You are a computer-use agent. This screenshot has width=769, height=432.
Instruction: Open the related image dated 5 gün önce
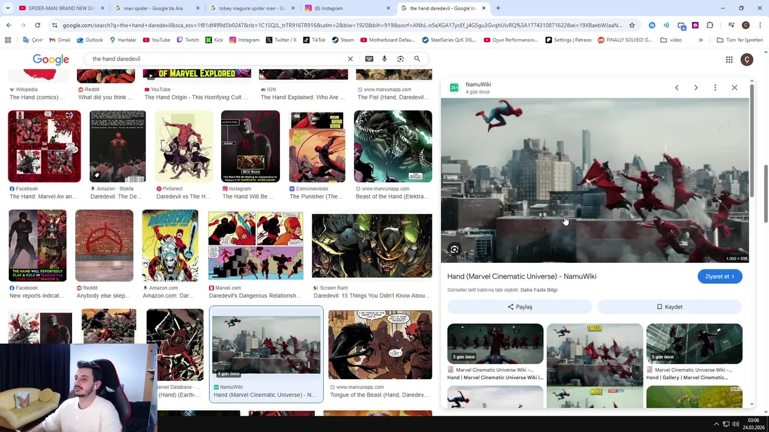694,344
